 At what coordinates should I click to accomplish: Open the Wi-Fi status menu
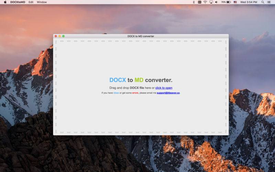[x=205, y=2]
